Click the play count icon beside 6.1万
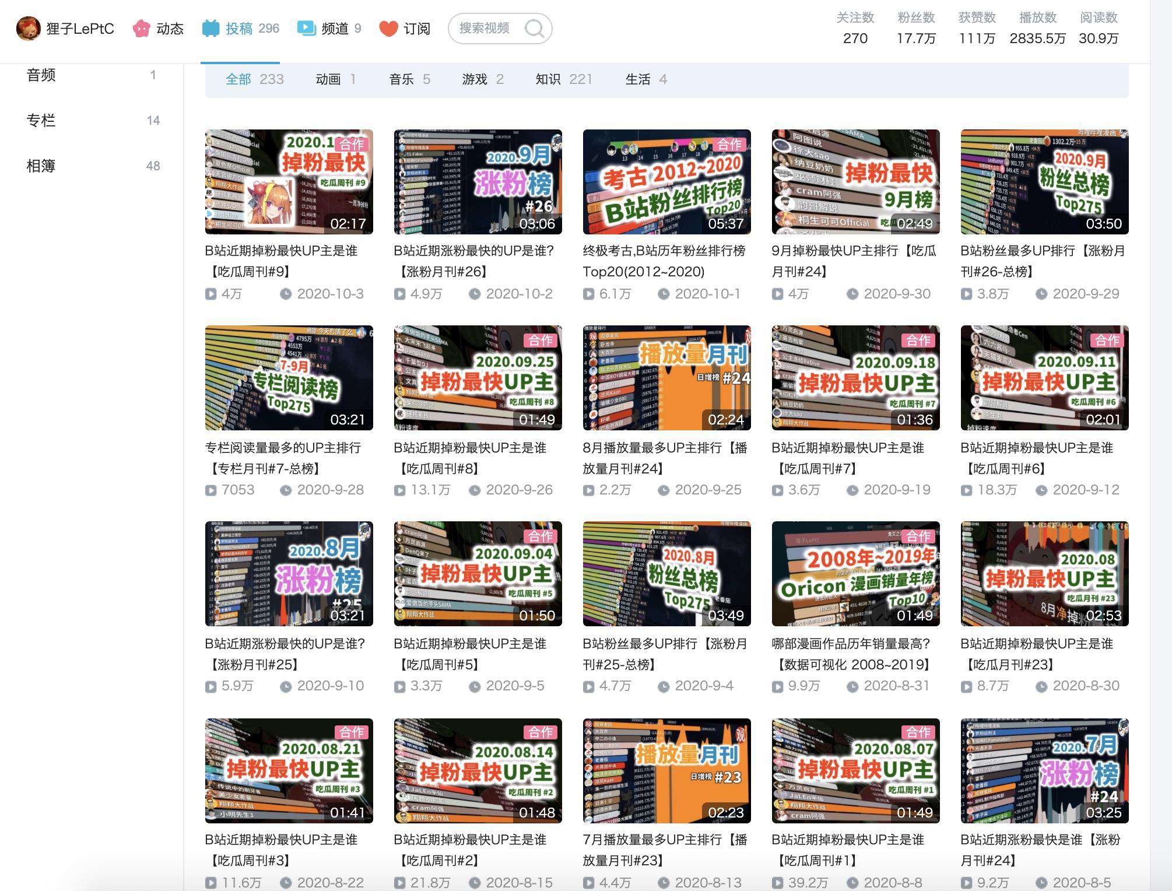Viewport: 1172px width, 891px height. click(588, 294)
